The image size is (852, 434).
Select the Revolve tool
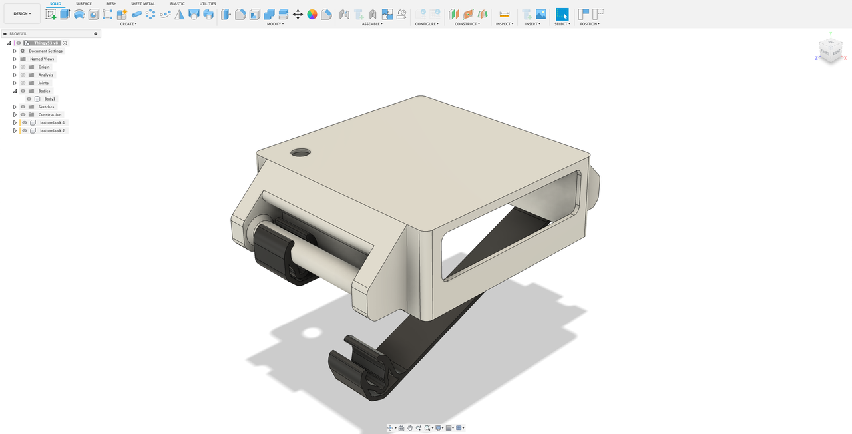79,14
